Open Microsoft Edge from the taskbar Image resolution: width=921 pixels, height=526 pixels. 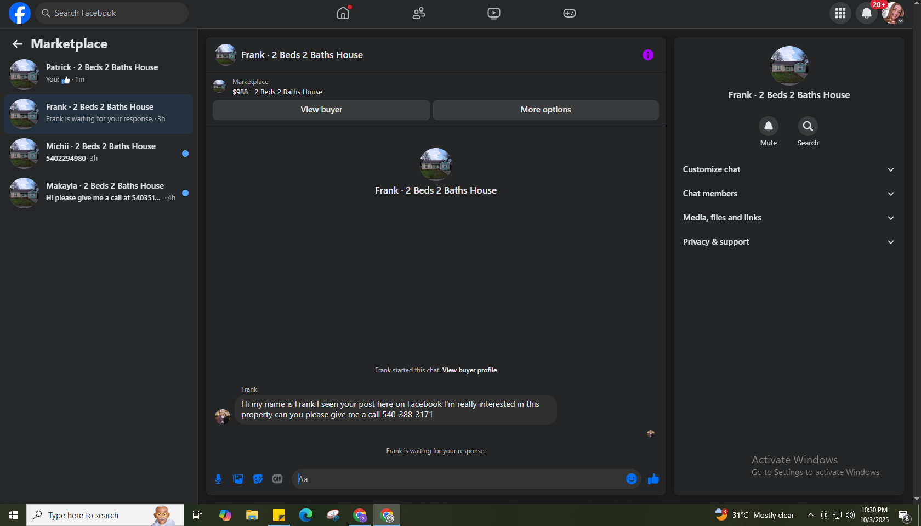click(x=306, y=515)
